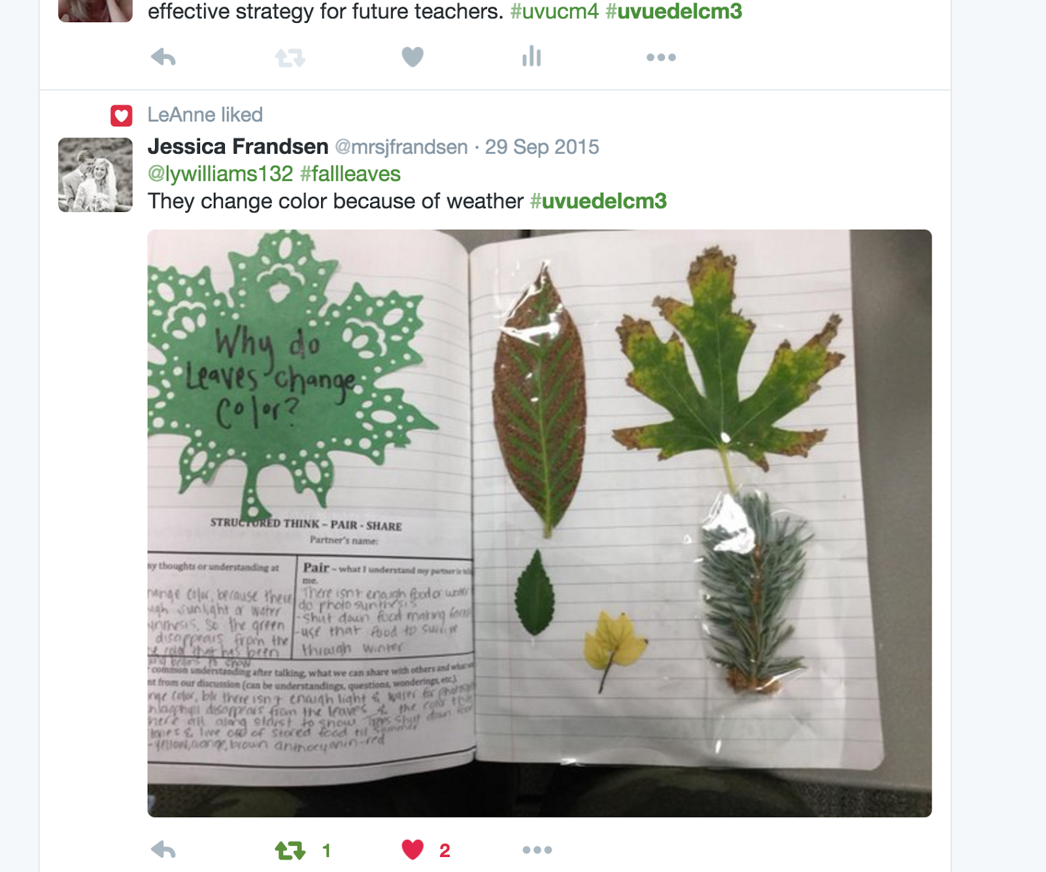Viewport: 1046px width, 872px height.
Task: Visit the @mrsjfrandsen handle
Action: tap(401, 147)
